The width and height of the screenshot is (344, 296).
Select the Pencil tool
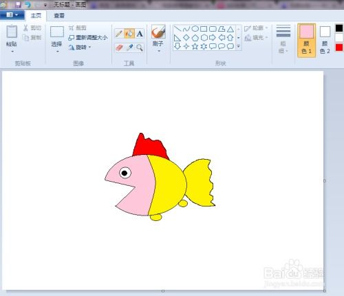point(118,34)
